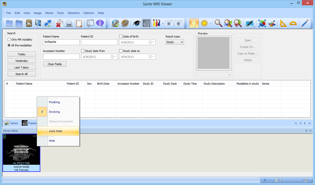Enable the Date of birth checkbox

pyautogui.click(x=121, y=36)
